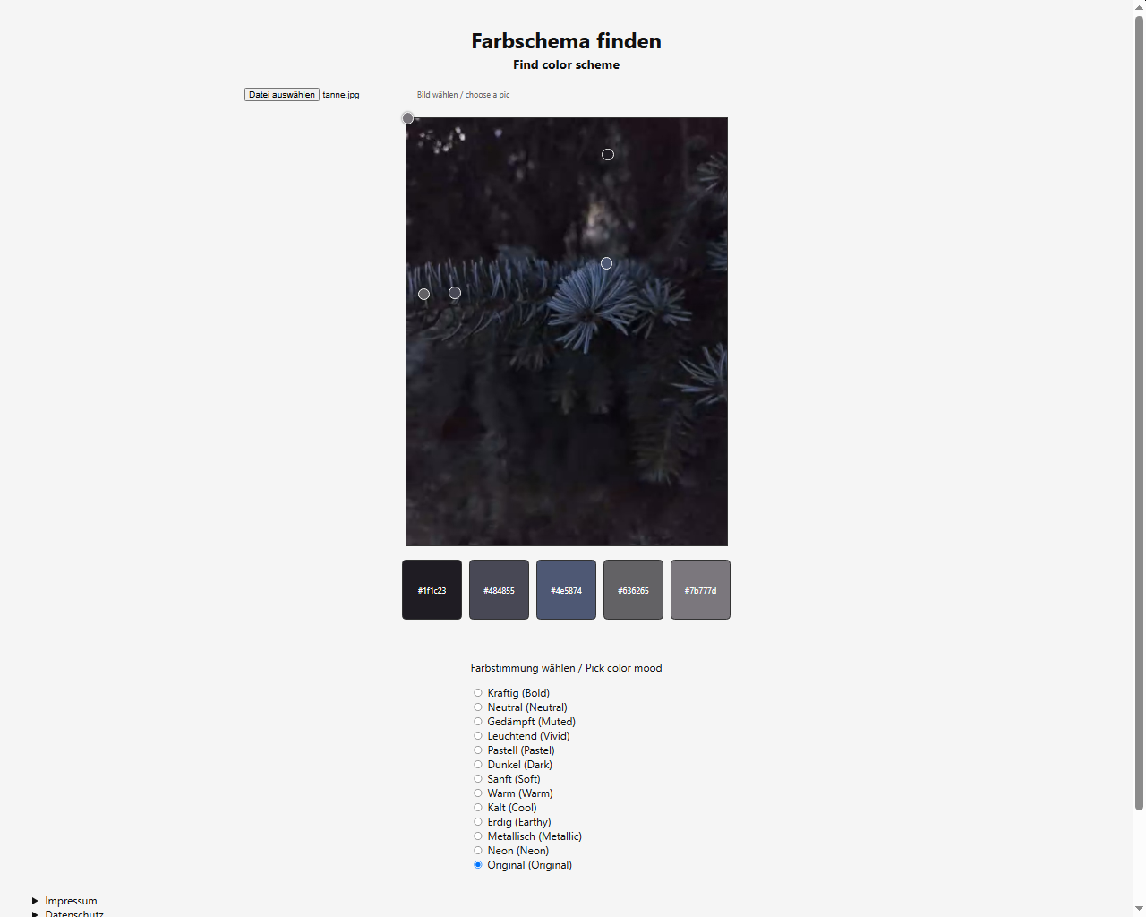This screenshot has width=1146, height=917.
Task: Select the #7b777d gray swatch
Action: click(x=700, y=590)
